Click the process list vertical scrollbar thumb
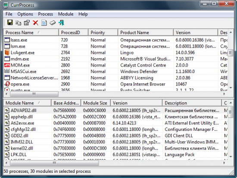 tap(231, 53)
